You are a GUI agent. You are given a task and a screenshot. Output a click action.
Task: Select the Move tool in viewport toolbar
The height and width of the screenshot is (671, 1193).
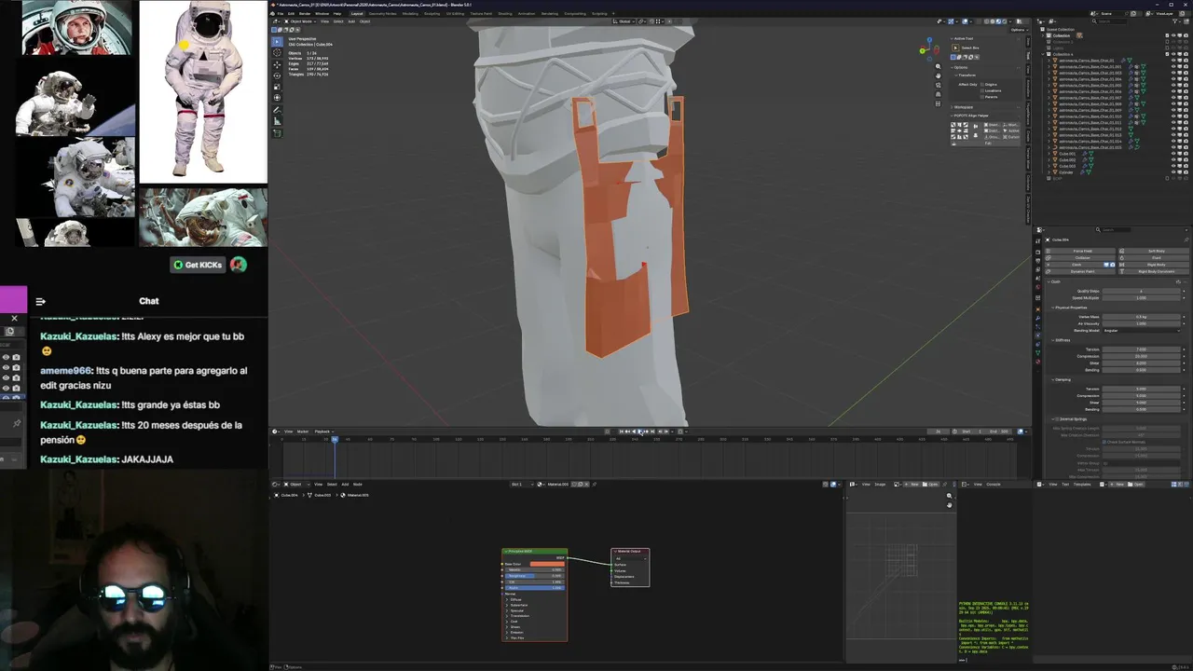pyautogui.click(x=277, y=65)
